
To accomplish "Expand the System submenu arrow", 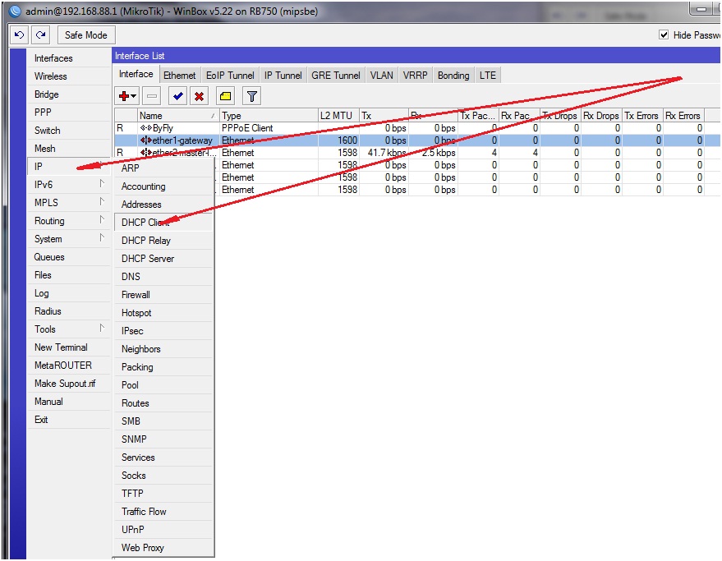I will [x=102, y=237].
